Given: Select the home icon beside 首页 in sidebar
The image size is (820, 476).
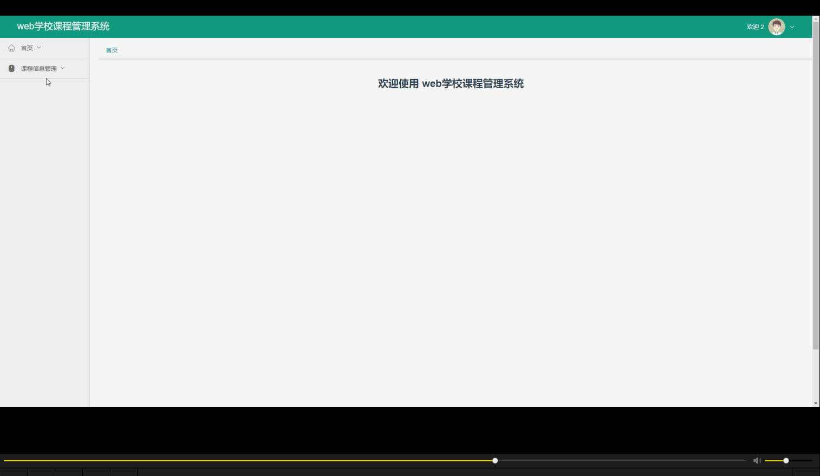Looking at the screenshot, I should [x=12, y=48].
